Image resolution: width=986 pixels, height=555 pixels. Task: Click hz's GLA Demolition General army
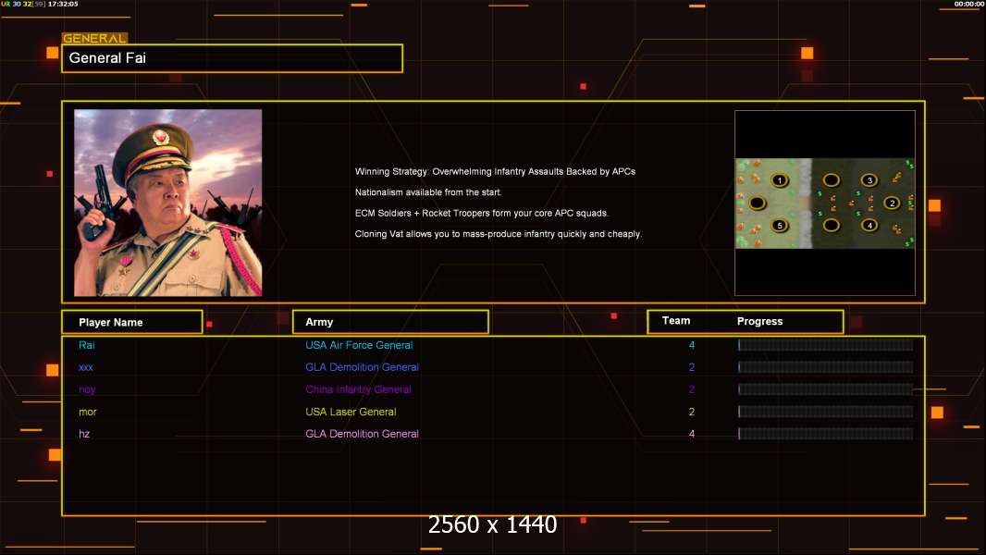tap(363, 434)
